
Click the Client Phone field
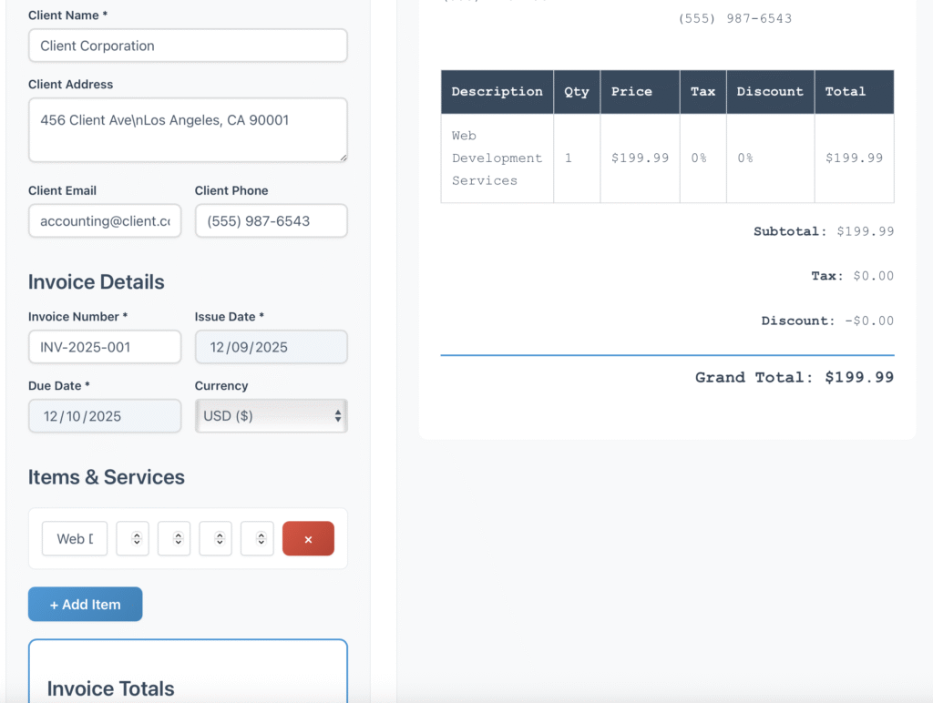click(x=271, y=220)
